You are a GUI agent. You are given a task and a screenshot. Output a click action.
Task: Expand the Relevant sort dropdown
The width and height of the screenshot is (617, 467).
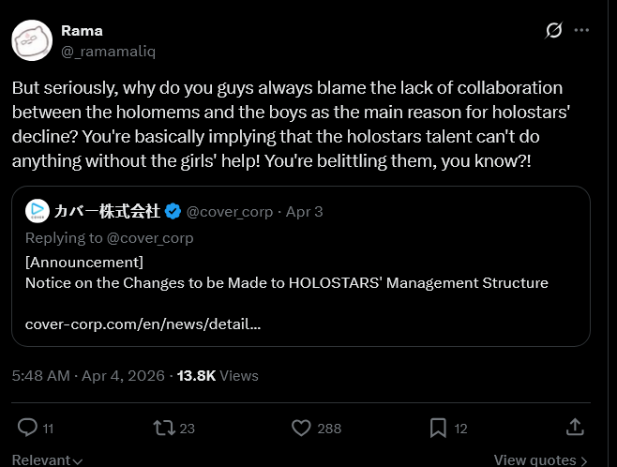pyautogui.click(x=47, y=459)
